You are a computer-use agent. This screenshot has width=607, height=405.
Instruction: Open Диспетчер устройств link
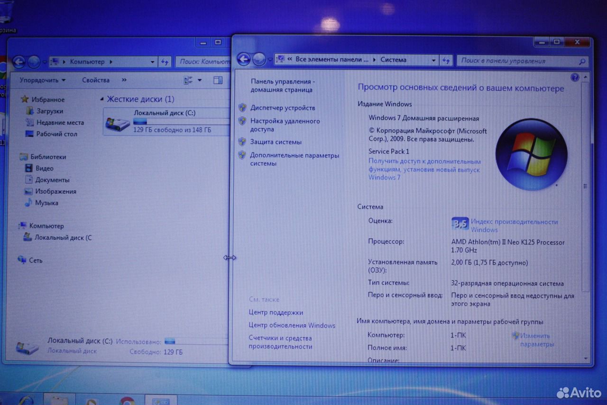pos(283,108)
